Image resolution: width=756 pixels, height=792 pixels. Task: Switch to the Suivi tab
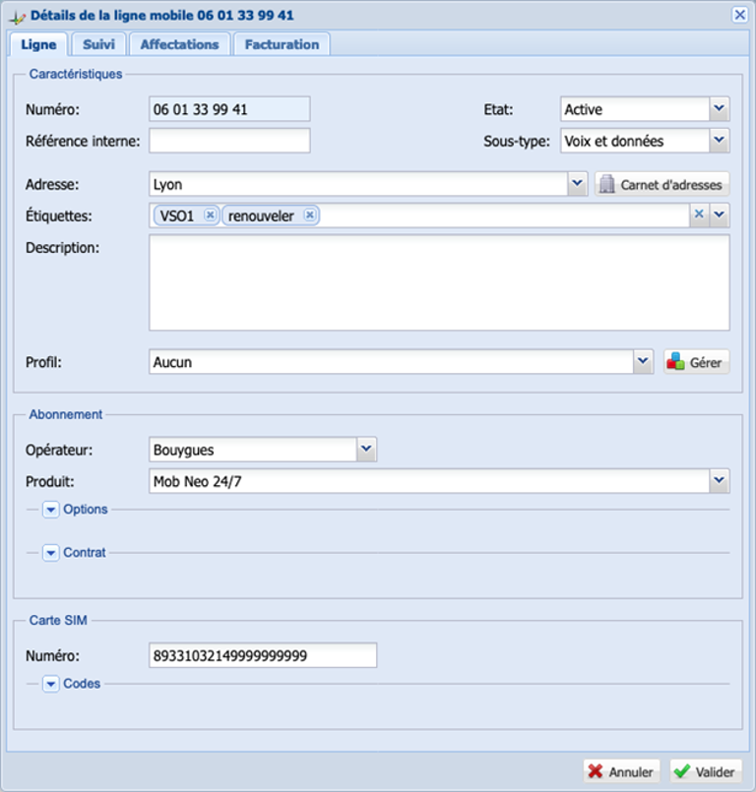[99, 44]
